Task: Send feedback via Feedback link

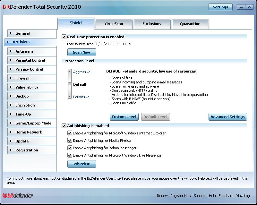Action: coord(226,196)
